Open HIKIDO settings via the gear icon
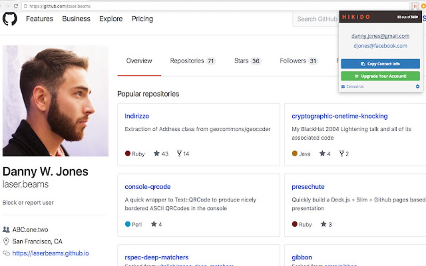The width and height of the screenshot is (426, 266). (x=417, y=86)
